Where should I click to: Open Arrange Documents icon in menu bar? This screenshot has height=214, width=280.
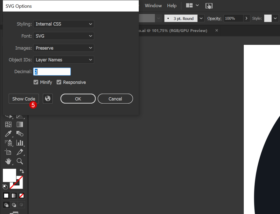click(189, 5)
